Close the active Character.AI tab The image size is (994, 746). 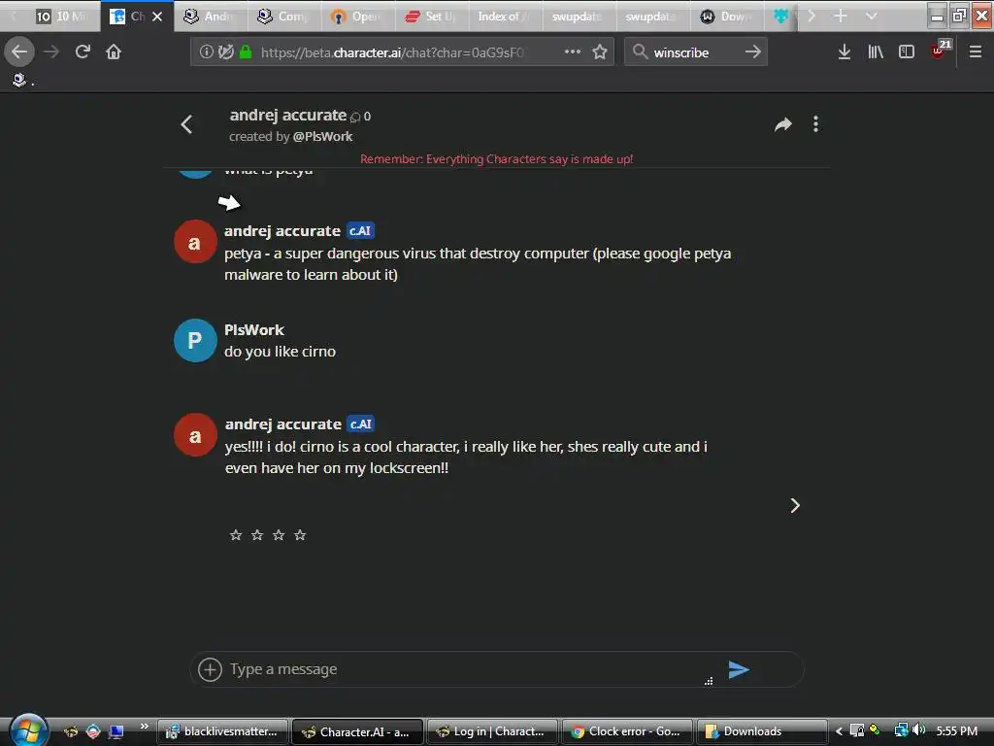tap(157, 17)
